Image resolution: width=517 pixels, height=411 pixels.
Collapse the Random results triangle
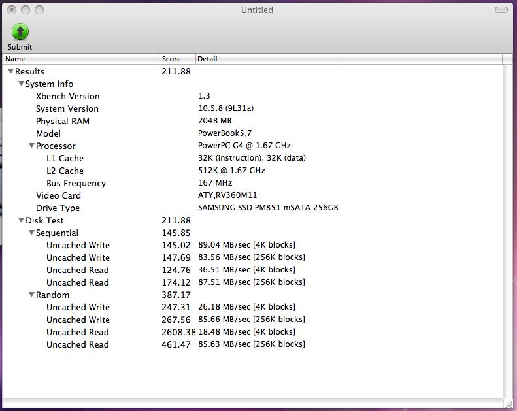[31, 295]
